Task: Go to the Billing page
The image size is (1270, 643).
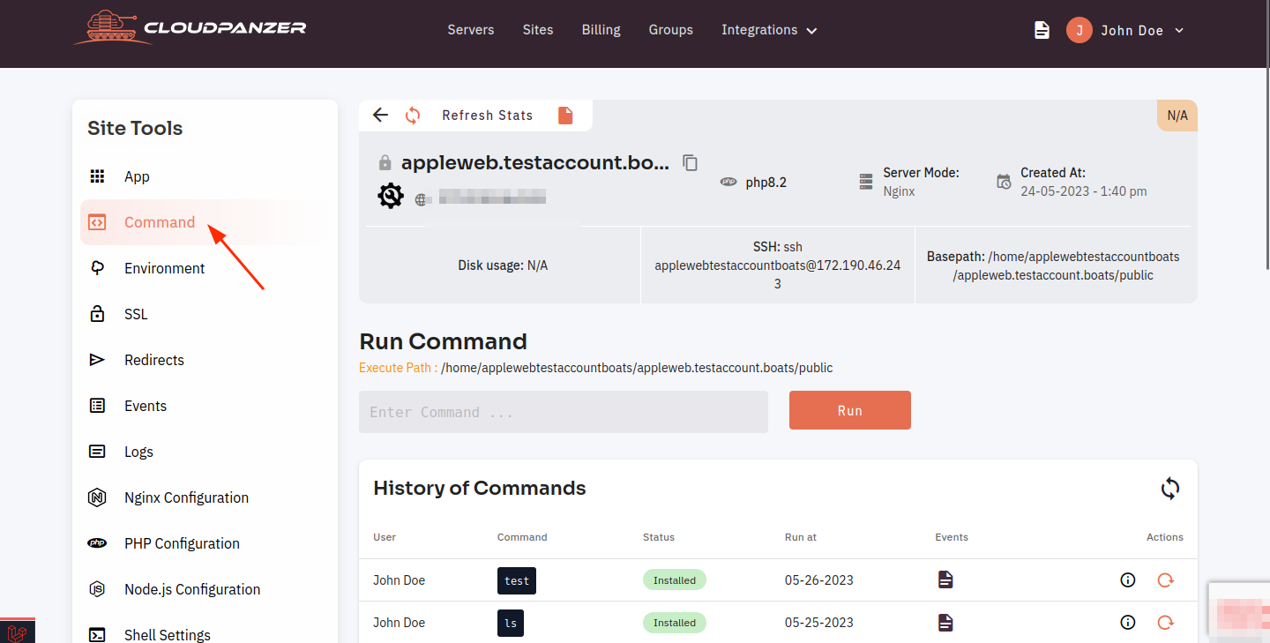Action: pos(601,30)
